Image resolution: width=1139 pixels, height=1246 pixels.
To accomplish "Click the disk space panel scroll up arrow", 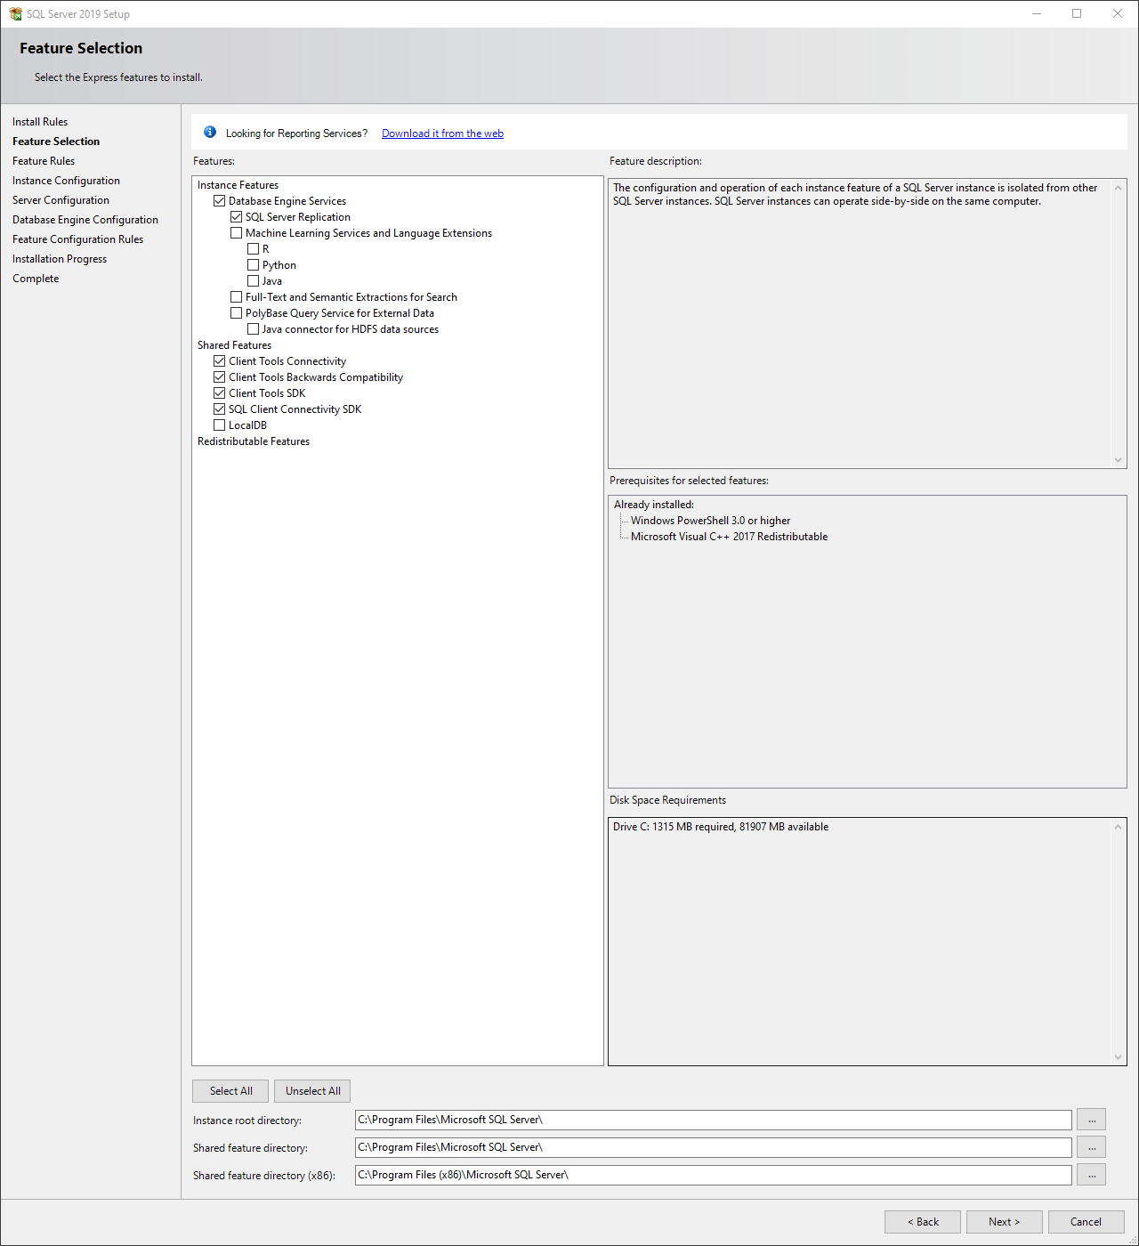I will 1119,827.
